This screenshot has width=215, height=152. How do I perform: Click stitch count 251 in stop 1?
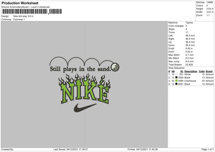181,74
